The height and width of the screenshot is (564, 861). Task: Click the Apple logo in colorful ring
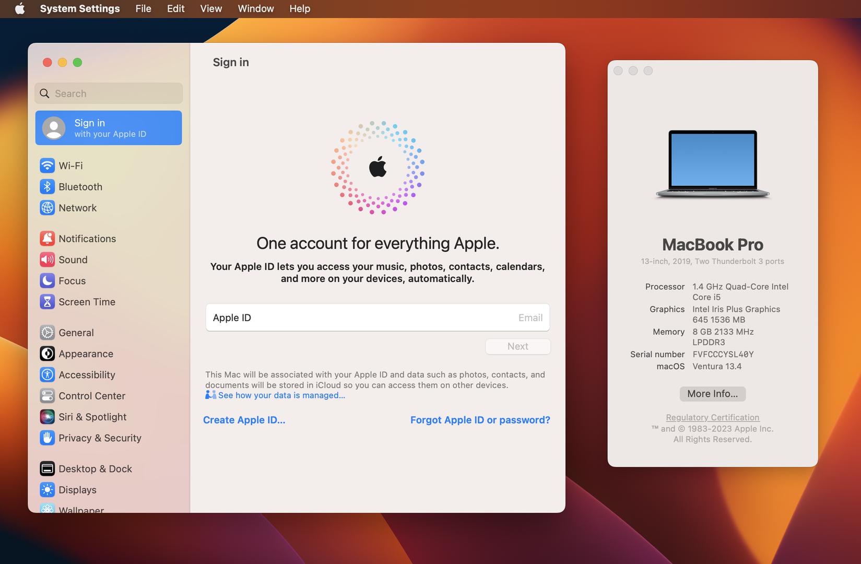(378, 167)
